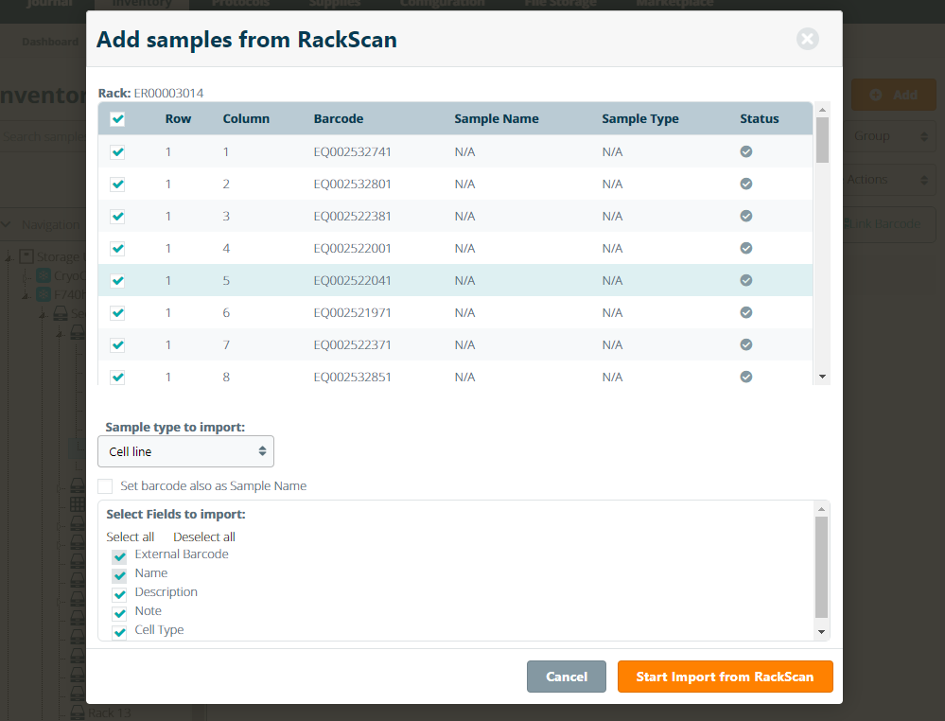Click the Sample Name column header

497,119
